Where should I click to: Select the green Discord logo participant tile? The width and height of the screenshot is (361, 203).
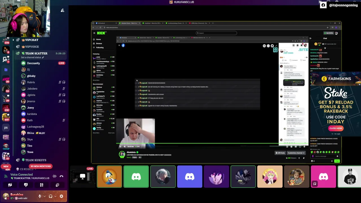click(136, 176)
